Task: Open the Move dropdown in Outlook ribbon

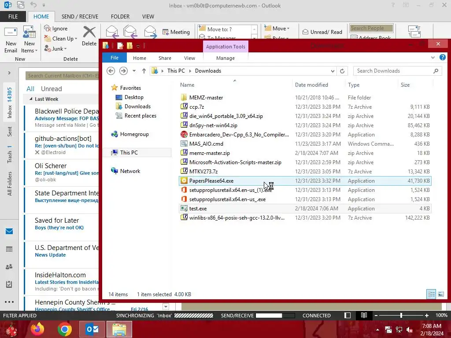Action: pyautogui.click(x=277, y=29)
